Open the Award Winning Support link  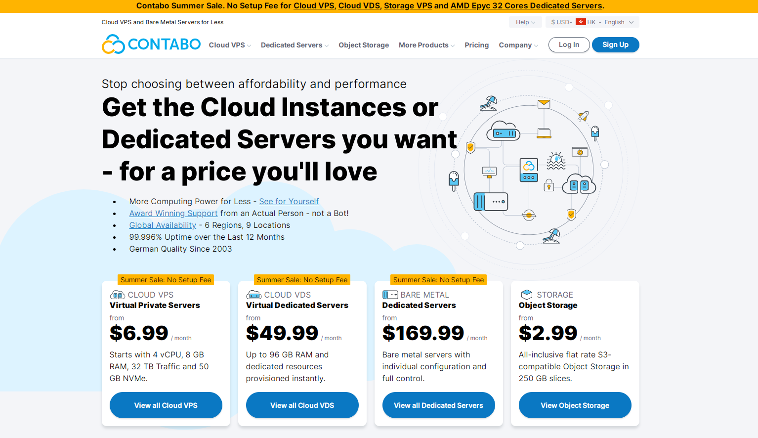pyautogui.click(x=173, y=213)
